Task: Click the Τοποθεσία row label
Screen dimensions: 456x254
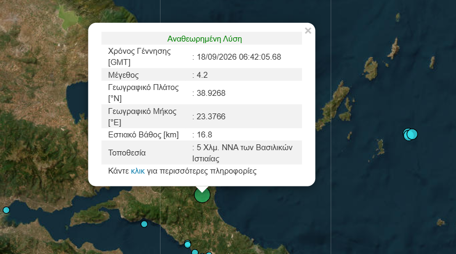Action: coord(127,153)
